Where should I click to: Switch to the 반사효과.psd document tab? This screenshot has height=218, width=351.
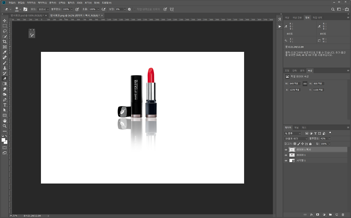click(27, 15)
